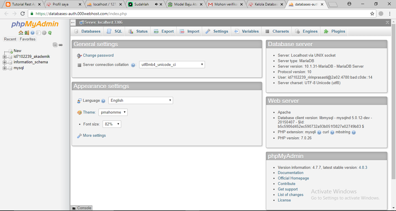The image size is (396, 211).
Task: Open the Theme selector dropdown
Action: (x=113, y=112)
